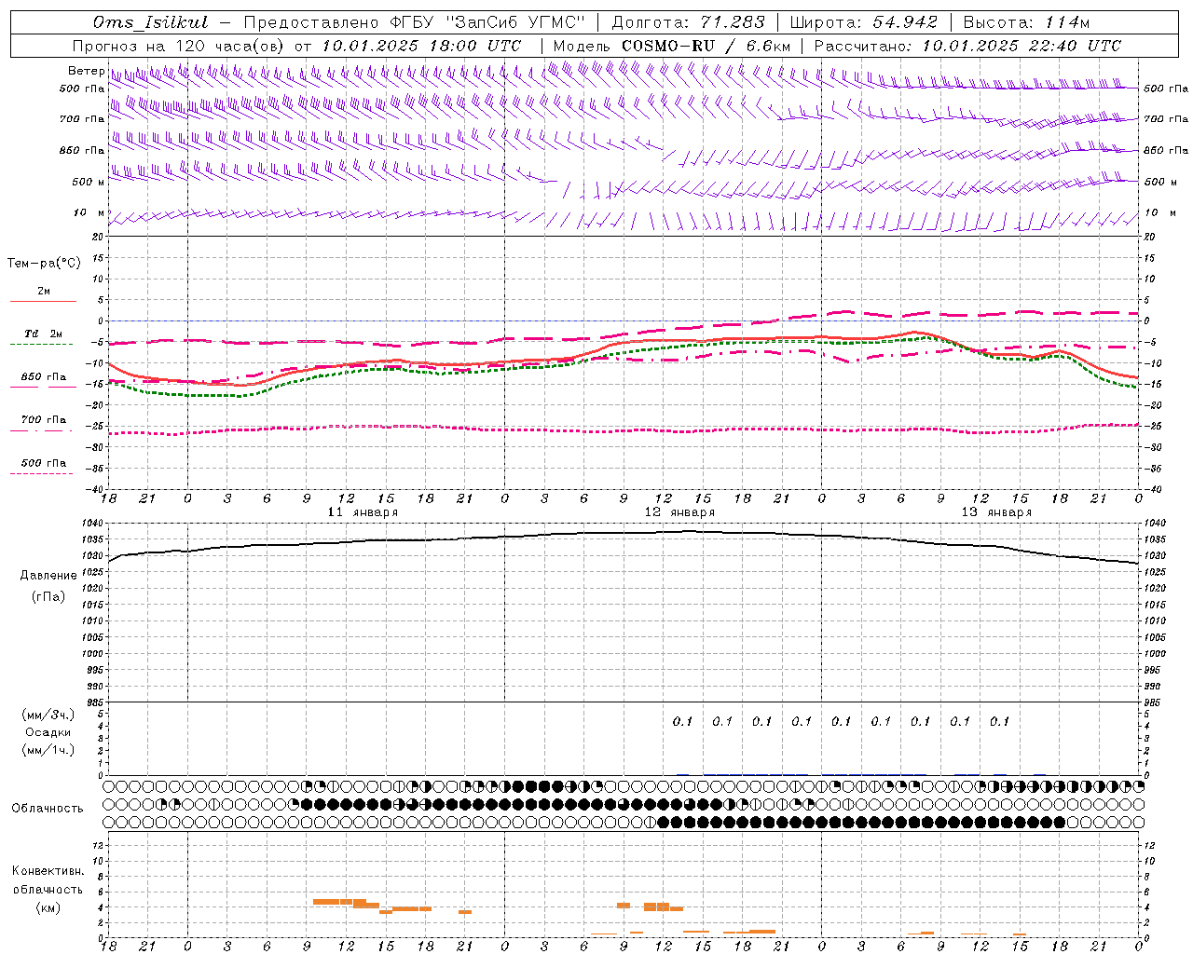1193x954 pixels.
Task: Click the 2м temperature legend label
Action: pyautogui.click(x=44, y=291)
